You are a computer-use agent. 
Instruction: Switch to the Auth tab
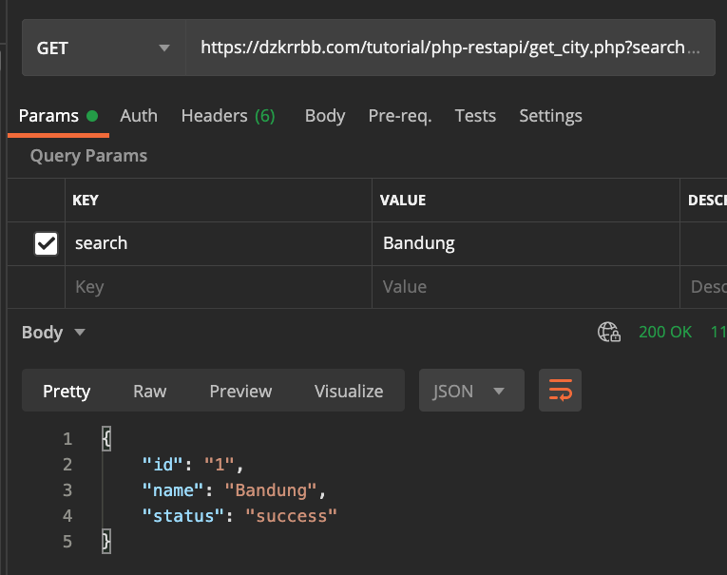[x=139, y=116]
